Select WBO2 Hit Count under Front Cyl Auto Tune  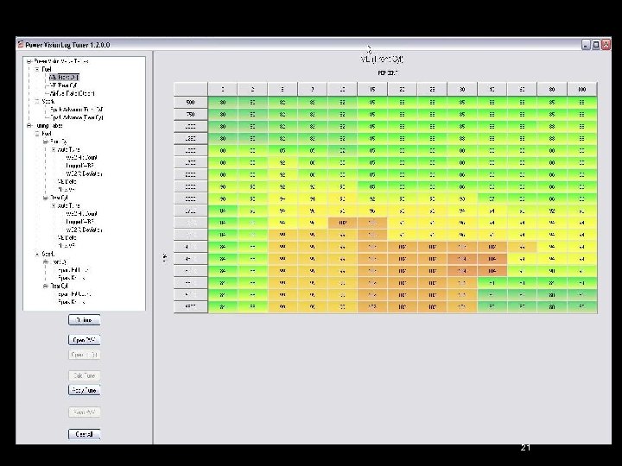tap(82, 158)
